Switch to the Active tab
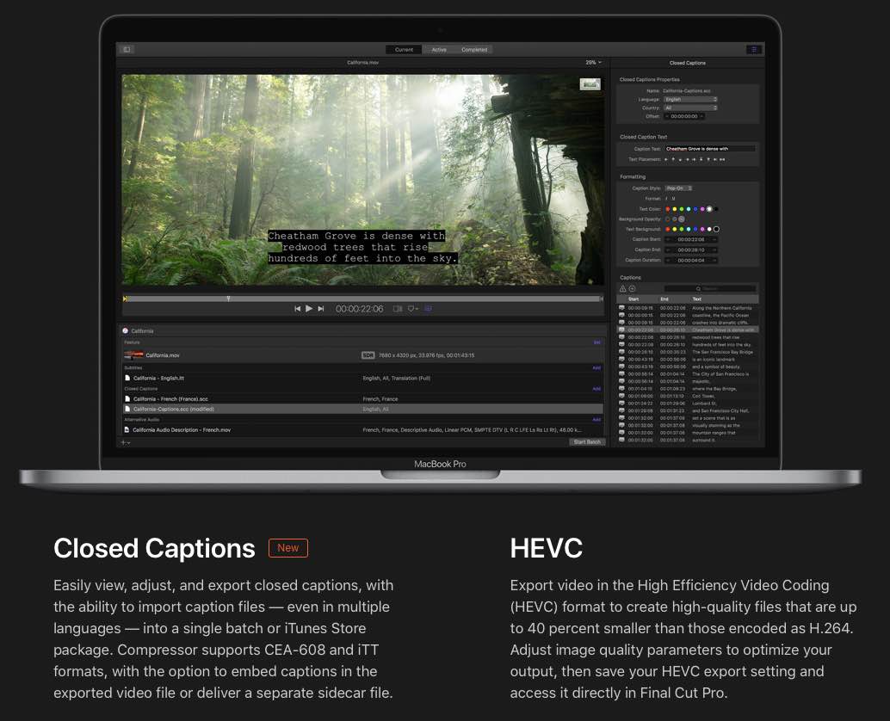890x721 pixels. tap(439, 50)
